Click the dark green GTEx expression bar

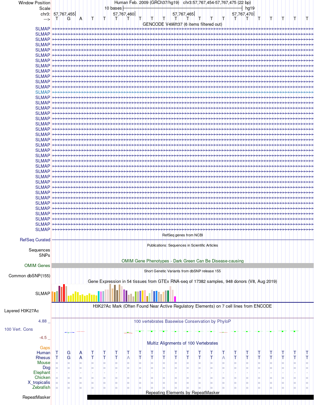coord(168,296)
